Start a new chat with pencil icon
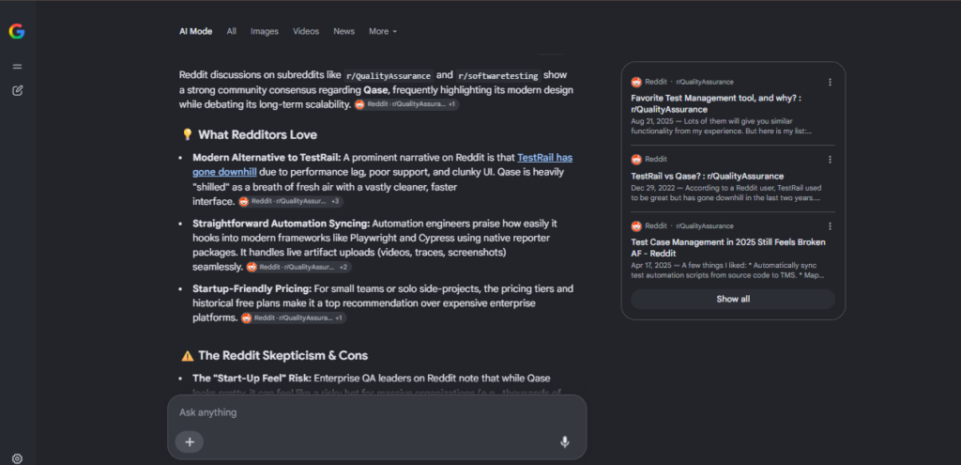The image size is (961, 465). tap(17, 91)
